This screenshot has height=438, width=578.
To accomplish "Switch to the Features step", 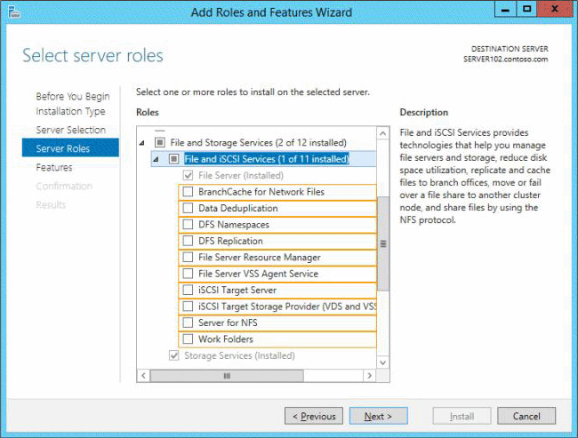I will (54, 167).
